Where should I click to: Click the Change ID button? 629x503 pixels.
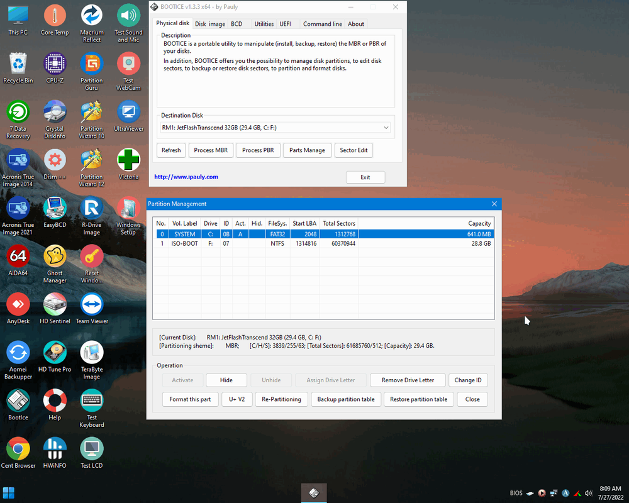coord(468,380)
